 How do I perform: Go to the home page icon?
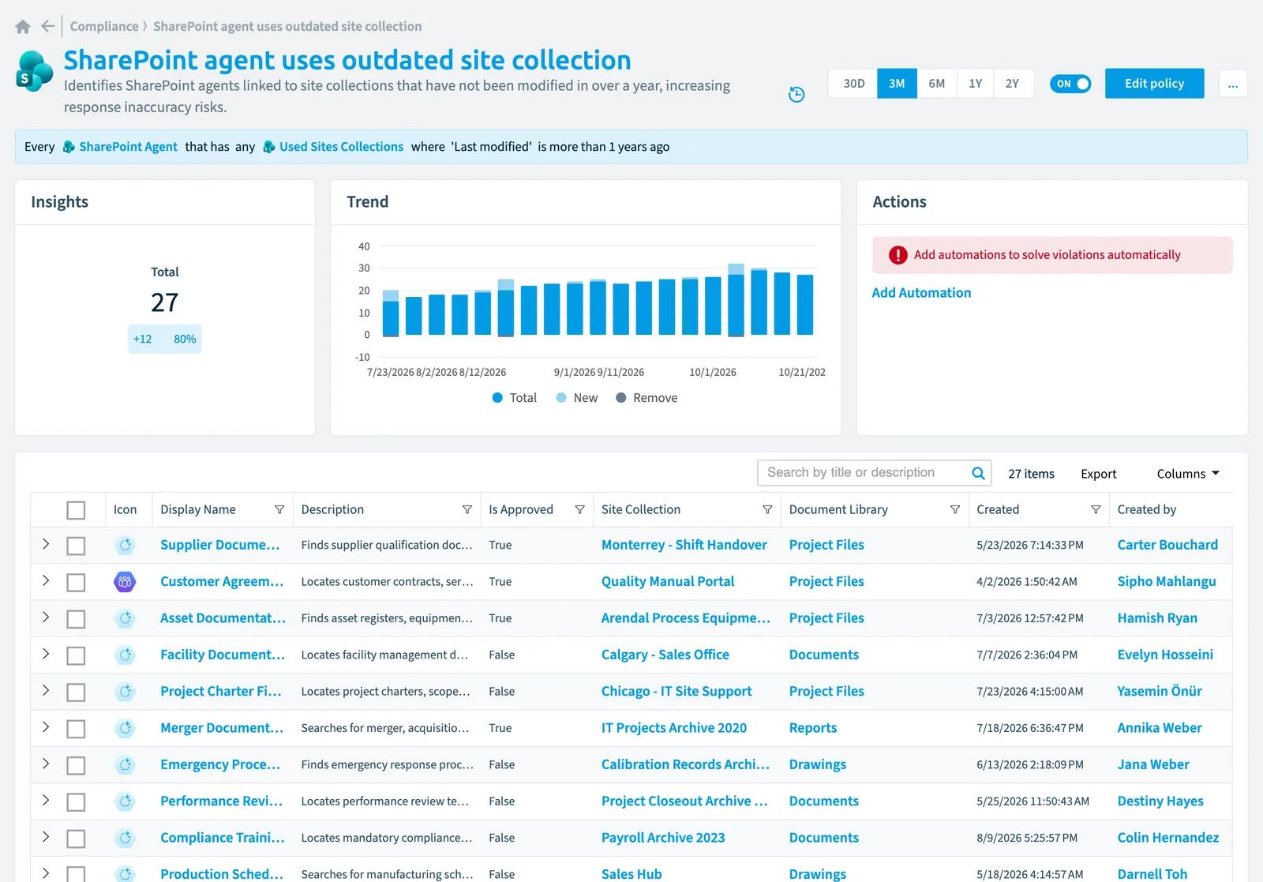[23, 27]
